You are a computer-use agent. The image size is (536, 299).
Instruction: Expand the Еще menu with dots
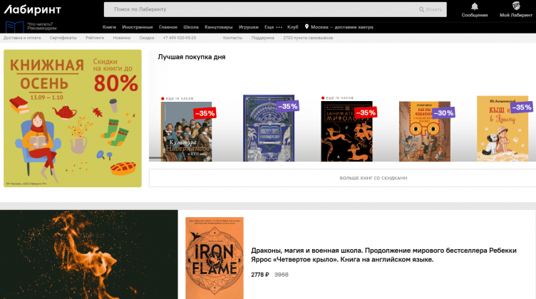(274, 26)
